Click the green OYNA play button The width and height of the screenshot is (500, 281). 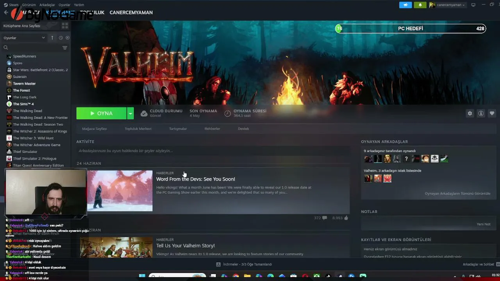[102, 113]
